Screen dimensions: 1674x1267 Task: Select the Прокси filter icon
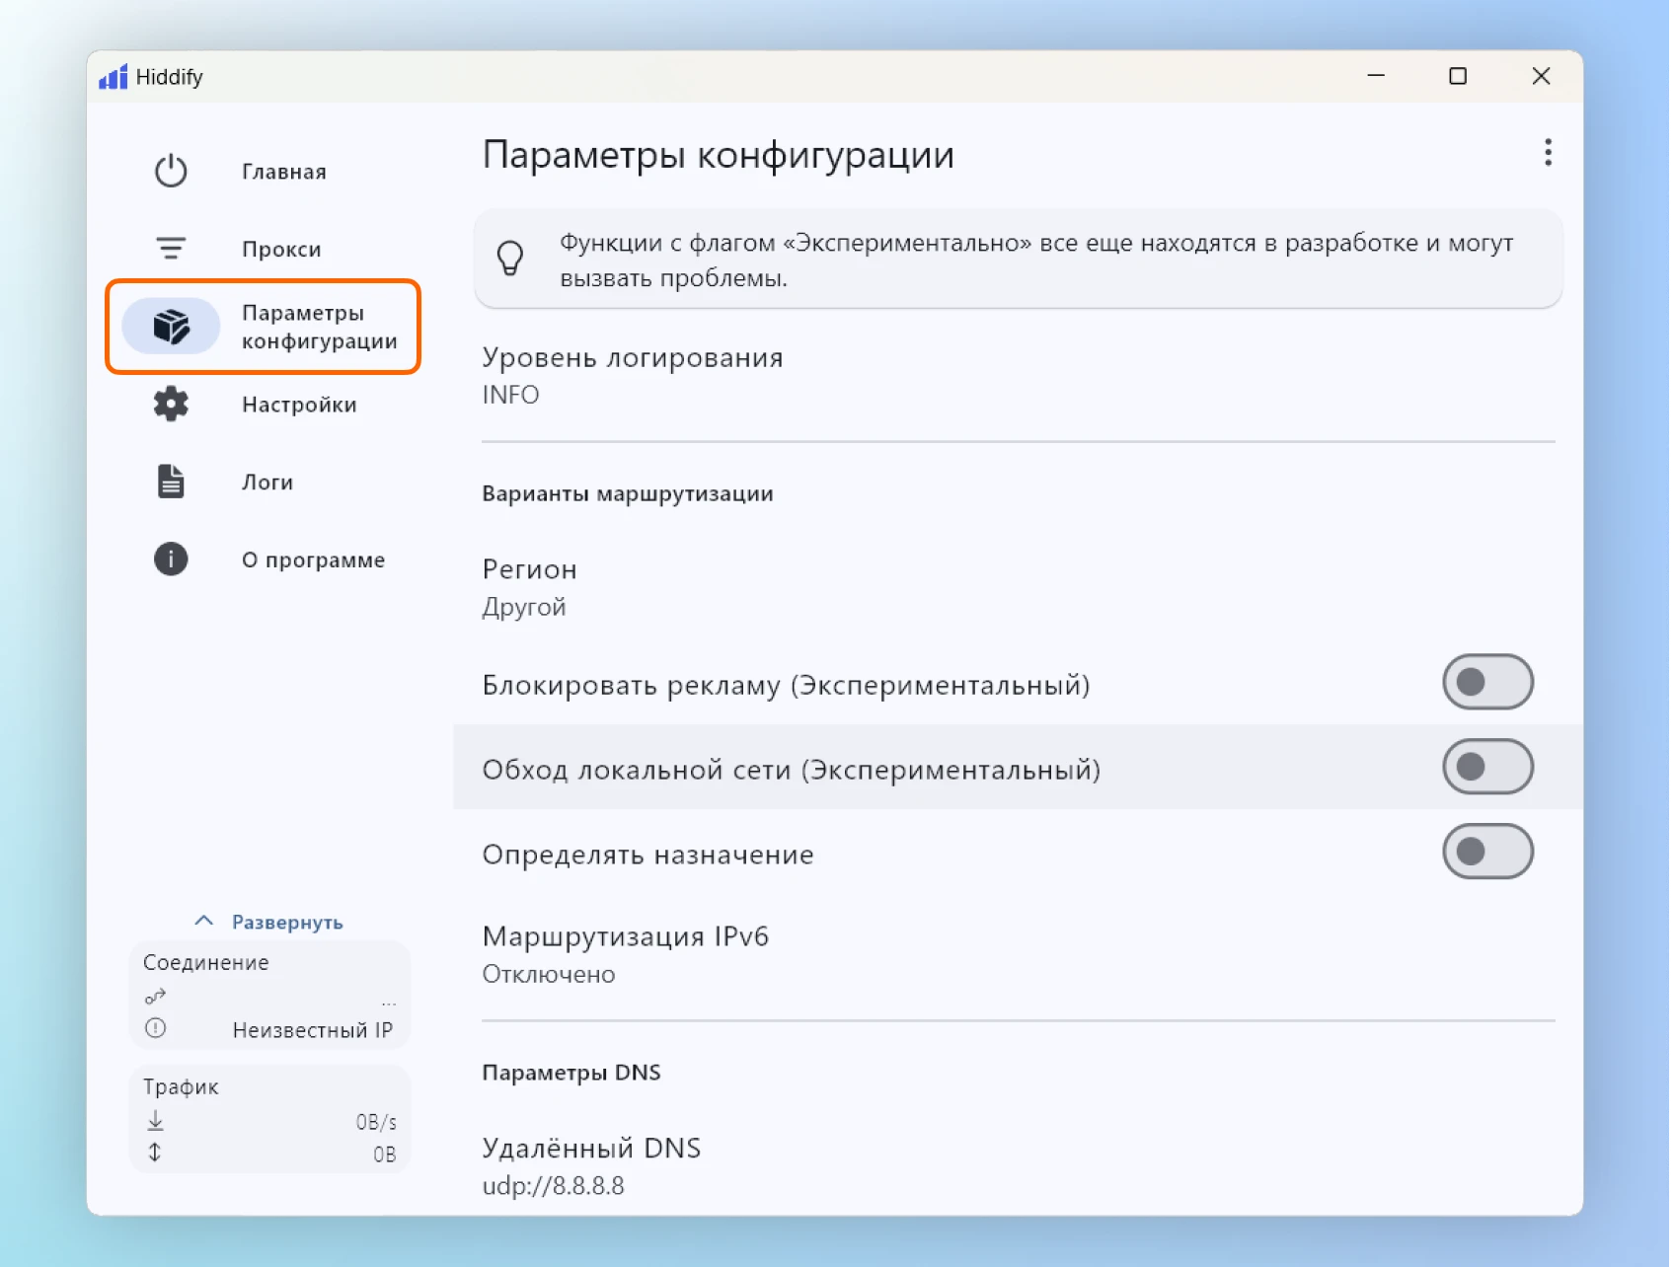pyautogui.click(x=170, y=248)
